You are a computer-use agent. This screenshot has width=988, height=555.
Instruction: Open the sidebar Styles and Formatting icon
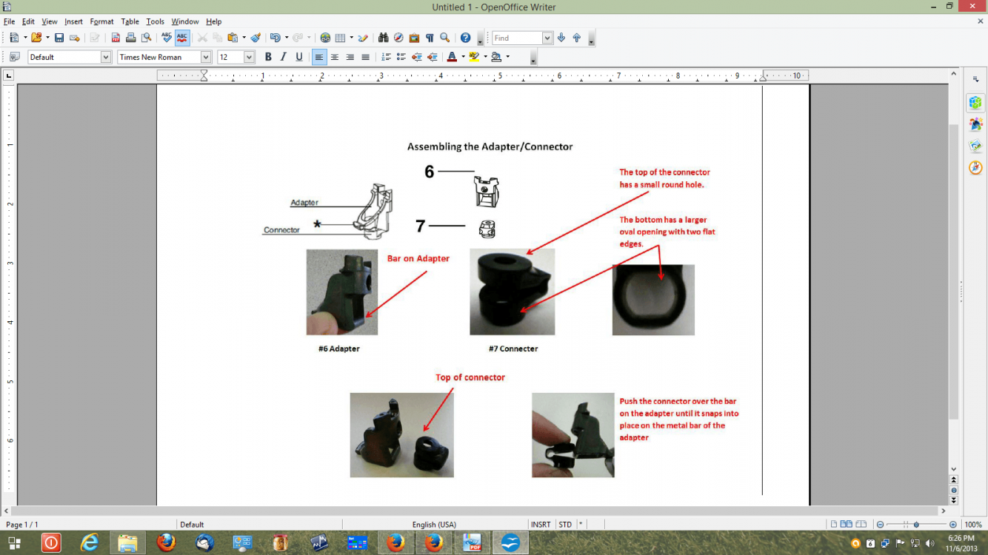[975, 124]
